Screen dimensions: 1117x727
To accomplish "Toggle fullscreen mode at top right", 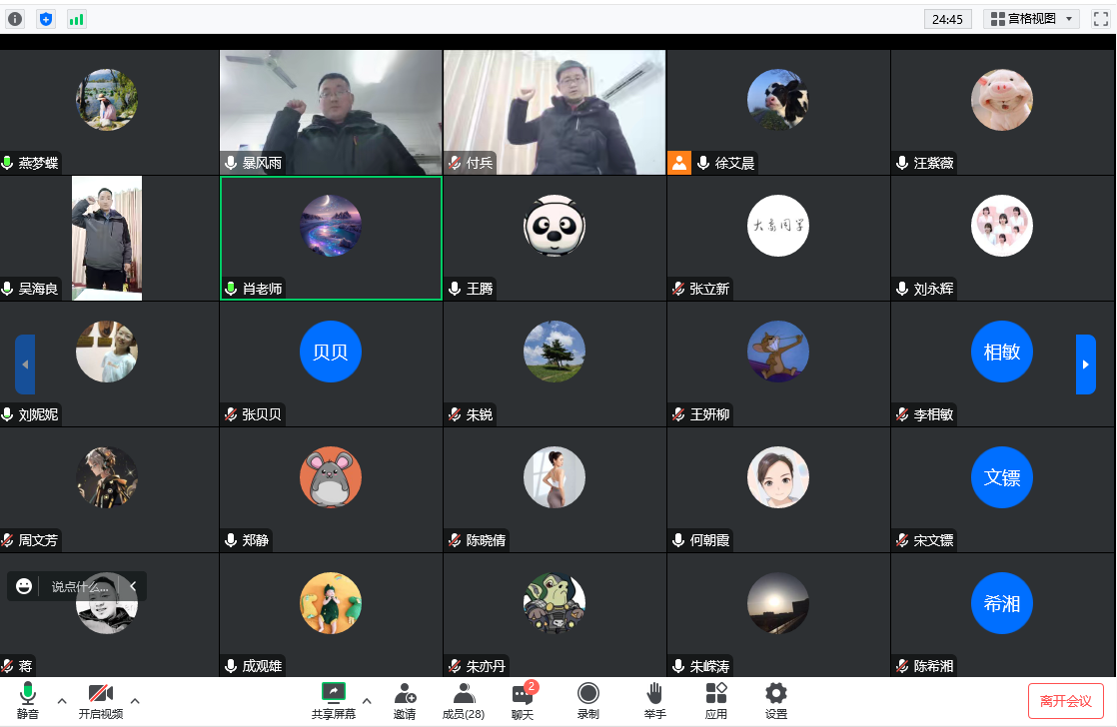I will click(x=1100, y=19).
